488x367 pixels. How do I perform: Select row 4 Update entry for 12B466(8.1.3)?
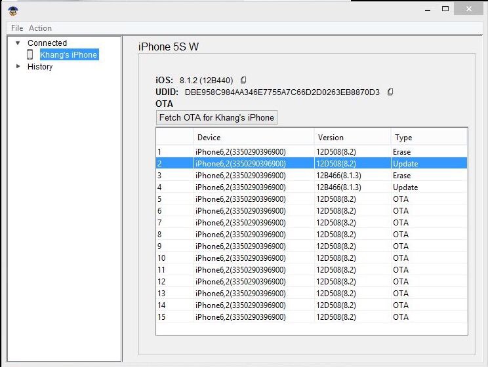pos(312,187)
